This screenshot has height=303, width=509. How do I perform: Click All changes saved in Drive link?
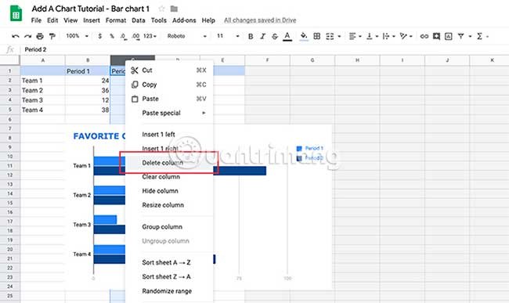click(x=260, y=20)
